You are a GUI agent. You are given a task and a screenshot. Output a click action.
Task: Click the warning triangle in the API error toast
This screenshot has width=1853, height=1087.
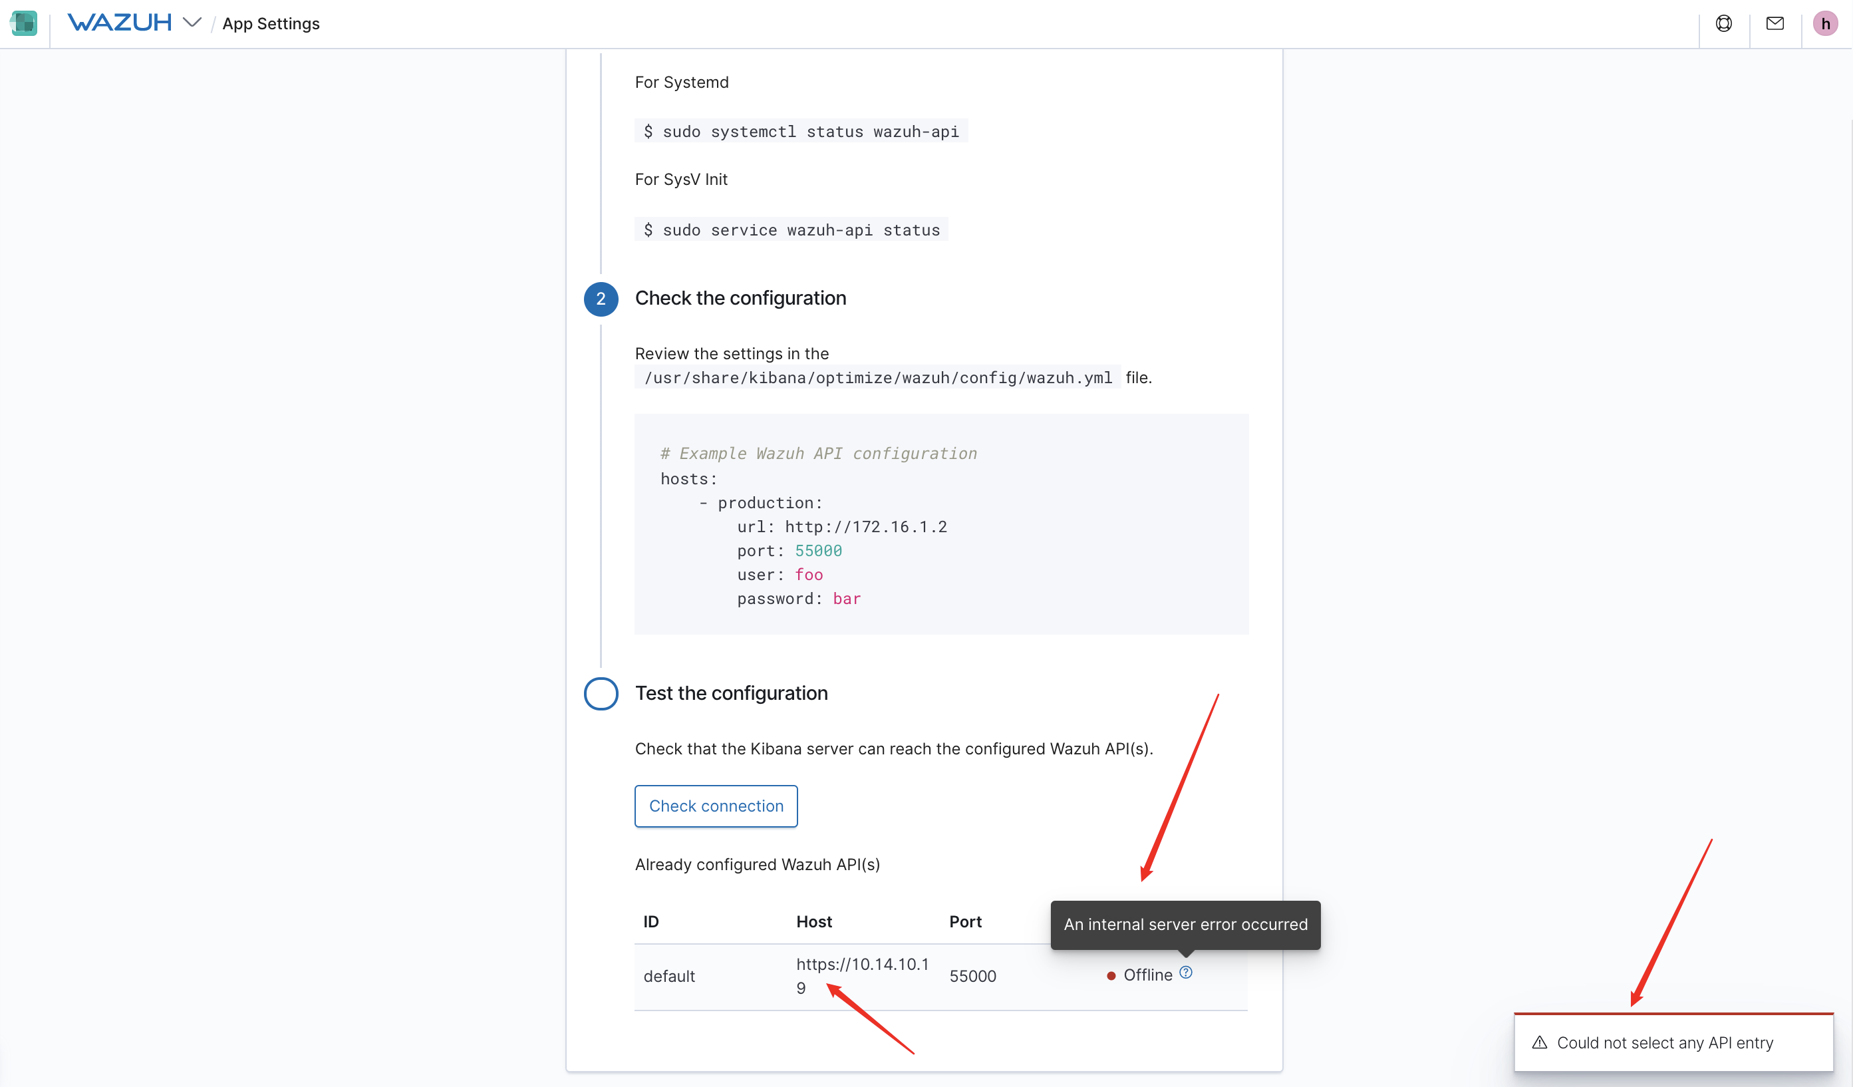point(1540,1043)
